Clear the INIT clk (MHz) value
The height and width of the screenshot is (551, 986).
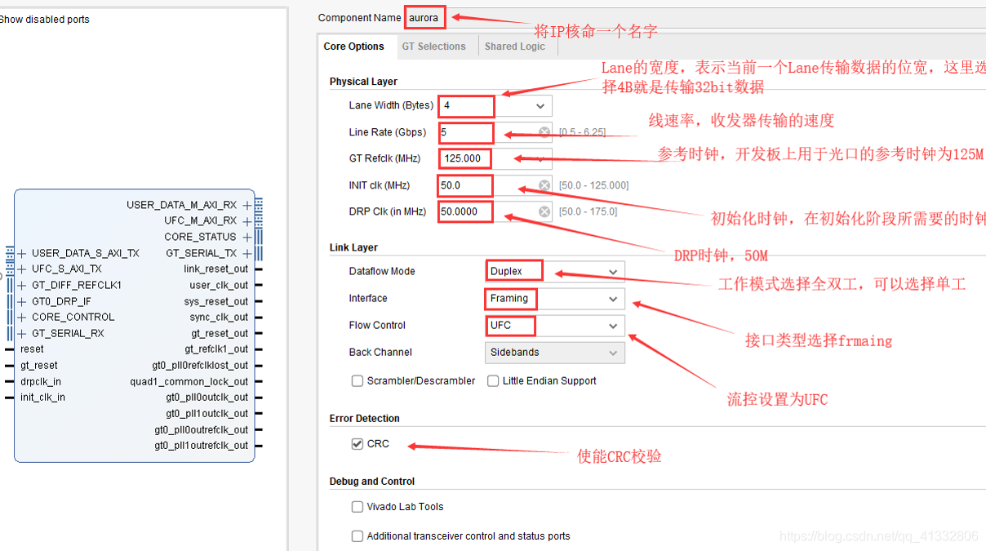tap(544, 185)
